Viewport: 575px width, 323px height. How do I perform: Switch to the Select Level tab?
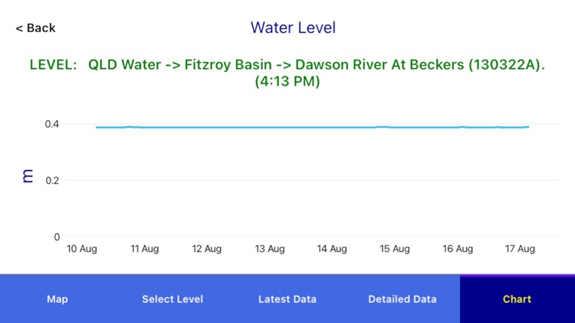pos(172,299)
